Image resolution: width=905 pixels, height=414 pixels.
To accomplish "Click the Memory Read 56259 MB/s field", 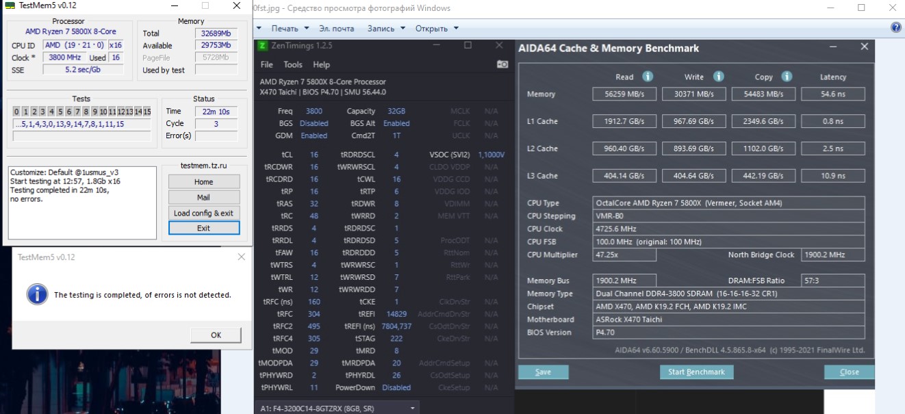I will coord(626,94).
